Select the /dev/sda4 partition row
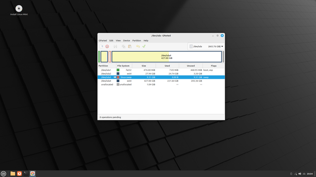 (x=161, y=81)
